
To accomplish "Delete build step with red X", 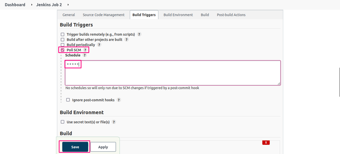I will point(266,142).
